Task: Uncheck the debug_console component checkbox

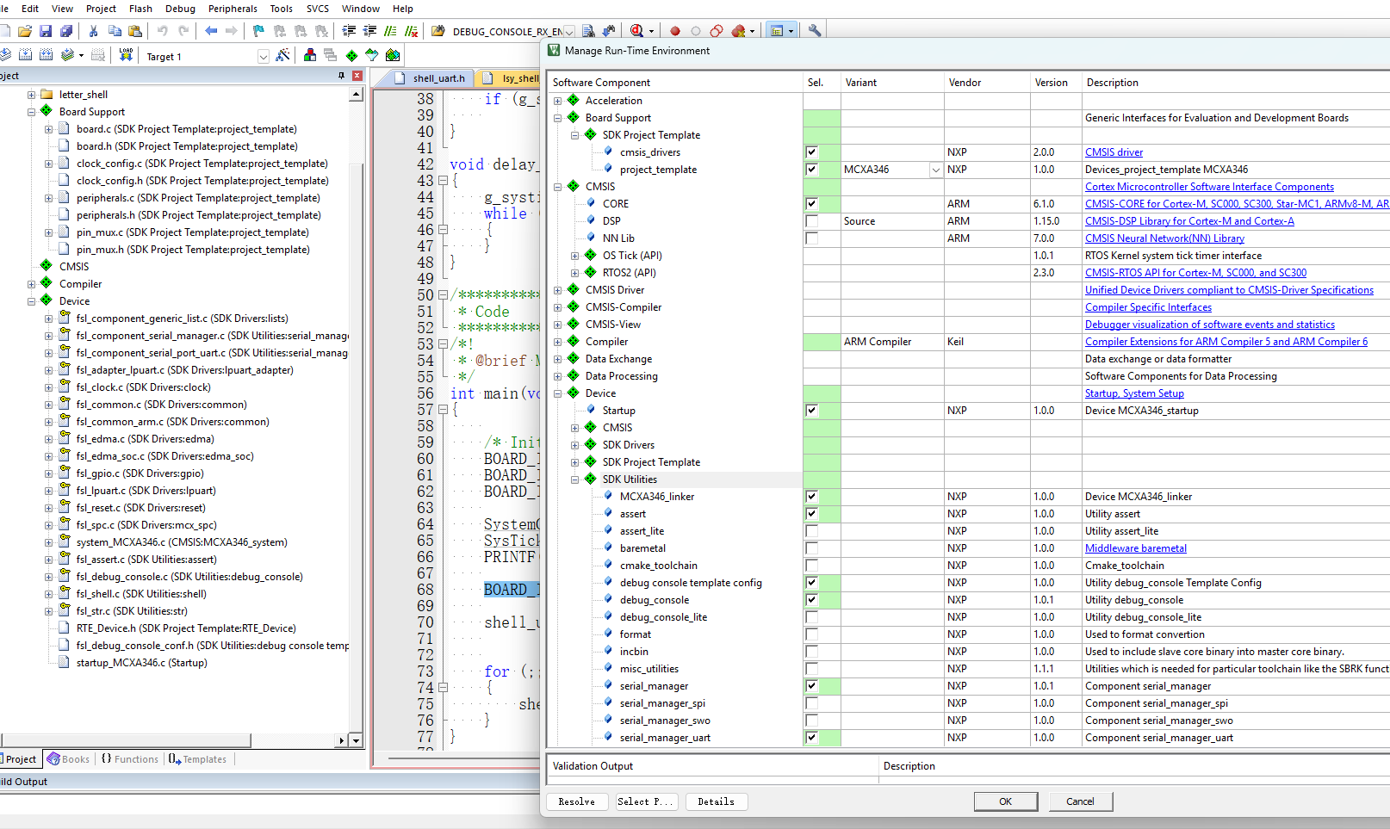Action: coord(811,600)
